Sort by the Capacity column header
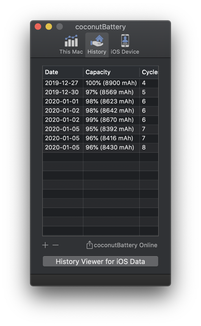This screenshot has width=201, height=326. (111, 72)
